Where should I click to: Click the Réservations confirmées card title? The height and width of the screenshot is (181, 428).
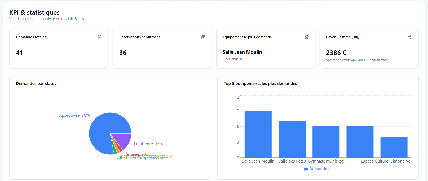[140, 37]
